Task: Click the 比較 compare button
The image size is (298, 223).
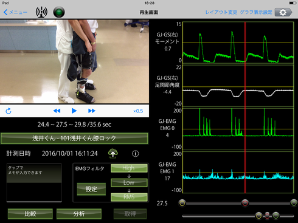Action: click(30, 214)
